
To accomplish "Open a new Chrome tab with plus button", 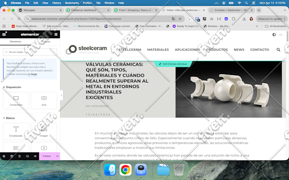I will point(259,10).
